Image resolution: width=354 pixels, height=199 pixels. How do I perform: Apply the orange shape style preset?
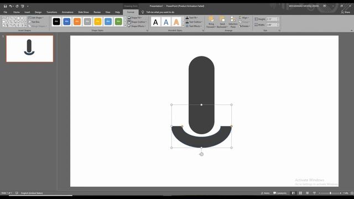(x=77, y=22)
